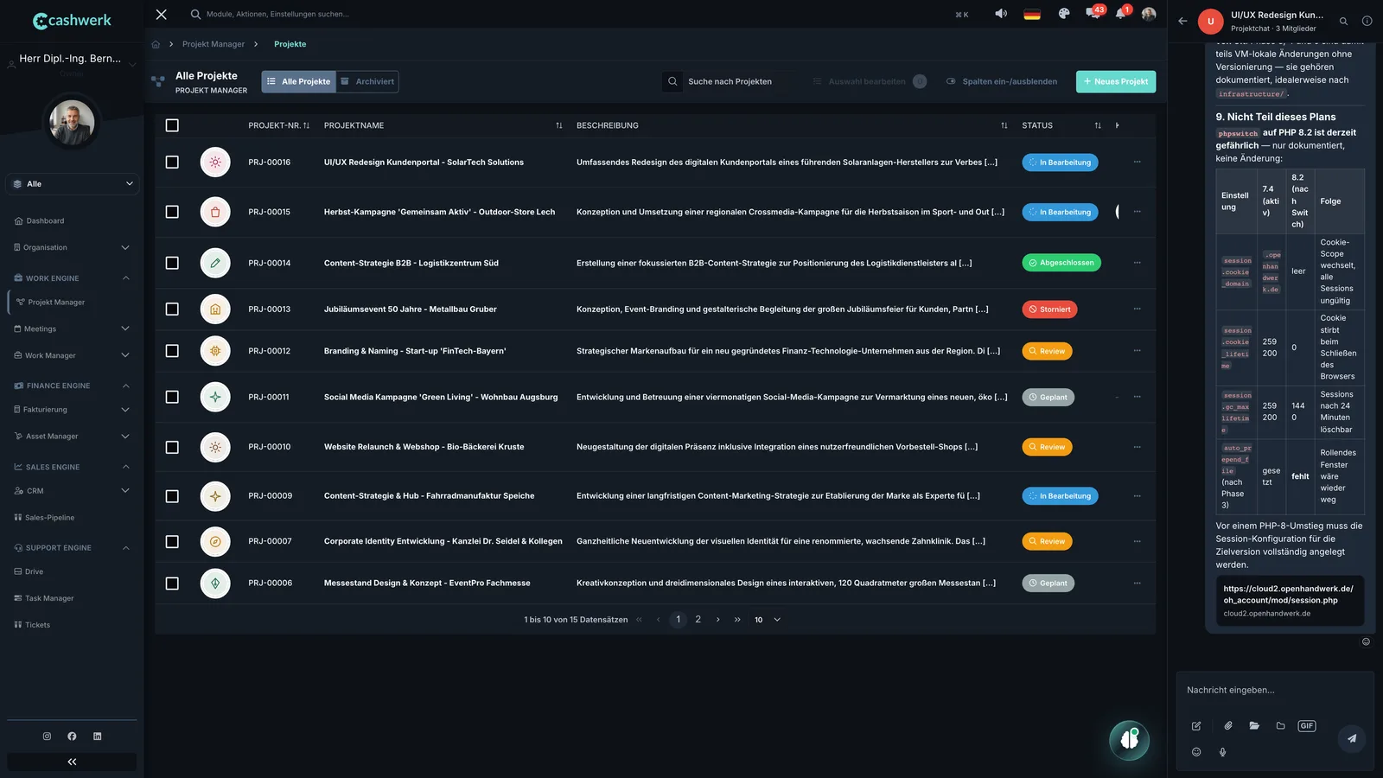1383x778 pixels.
Task: Check the PRJ-00009 row checkbox
Action: (172, 496)
